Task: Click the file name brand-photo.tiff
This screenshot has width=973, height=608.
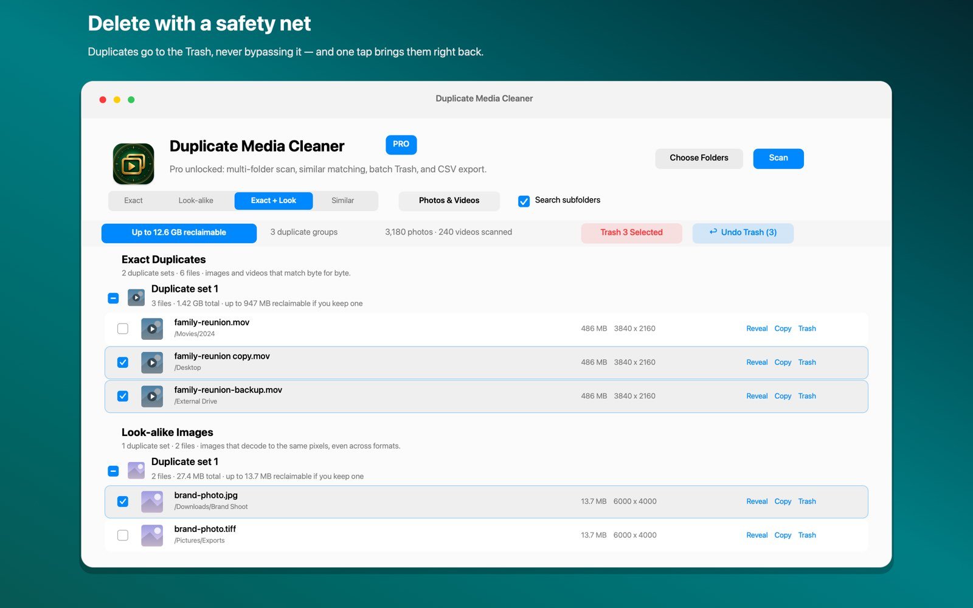Action: coord(205,529)
